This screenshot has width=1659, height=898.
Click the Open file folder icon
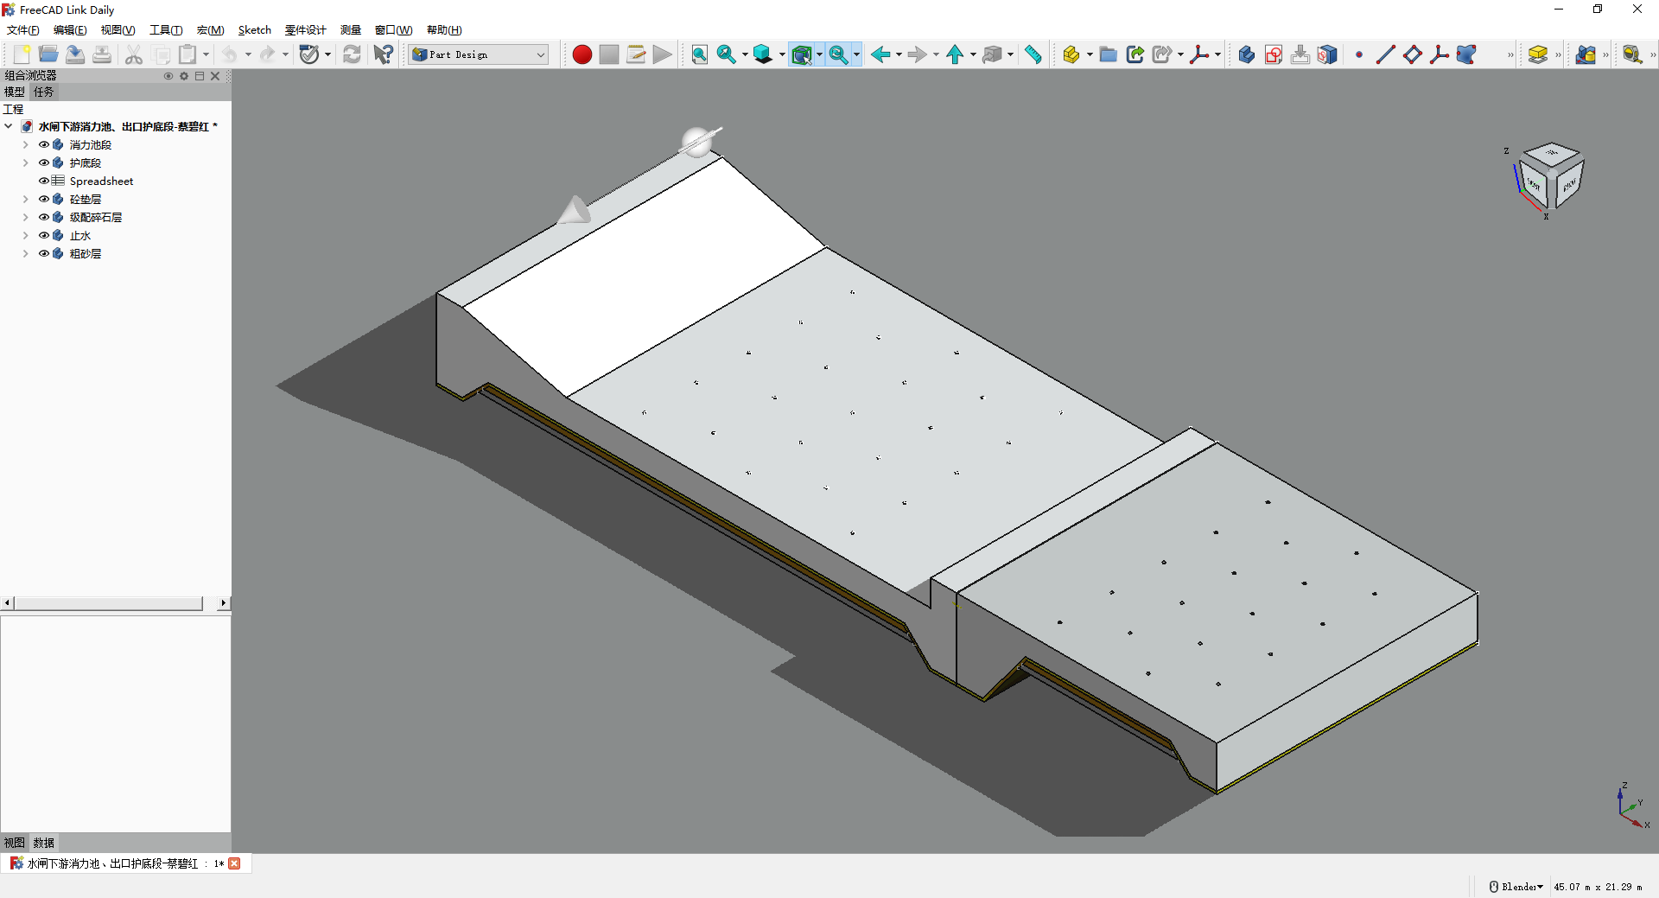click(x=48, y=54)
